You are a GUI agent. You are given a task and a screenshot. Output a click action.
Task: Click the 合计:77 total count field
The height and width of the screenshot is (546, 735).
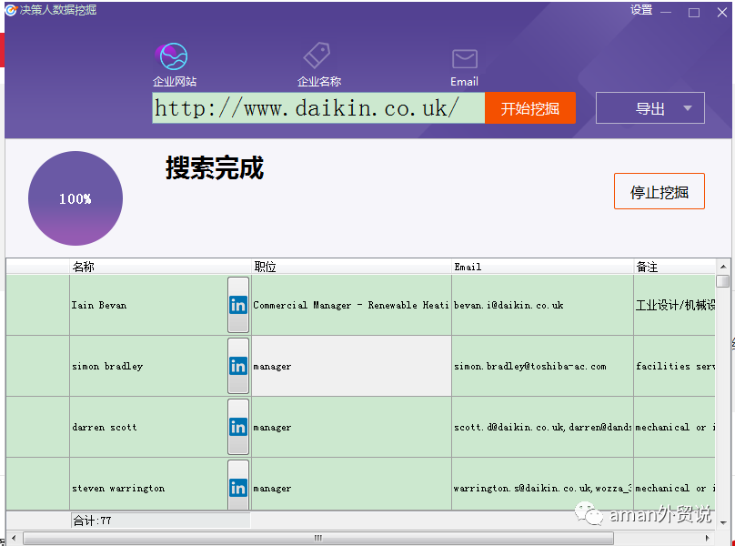(x=160, y=521)
